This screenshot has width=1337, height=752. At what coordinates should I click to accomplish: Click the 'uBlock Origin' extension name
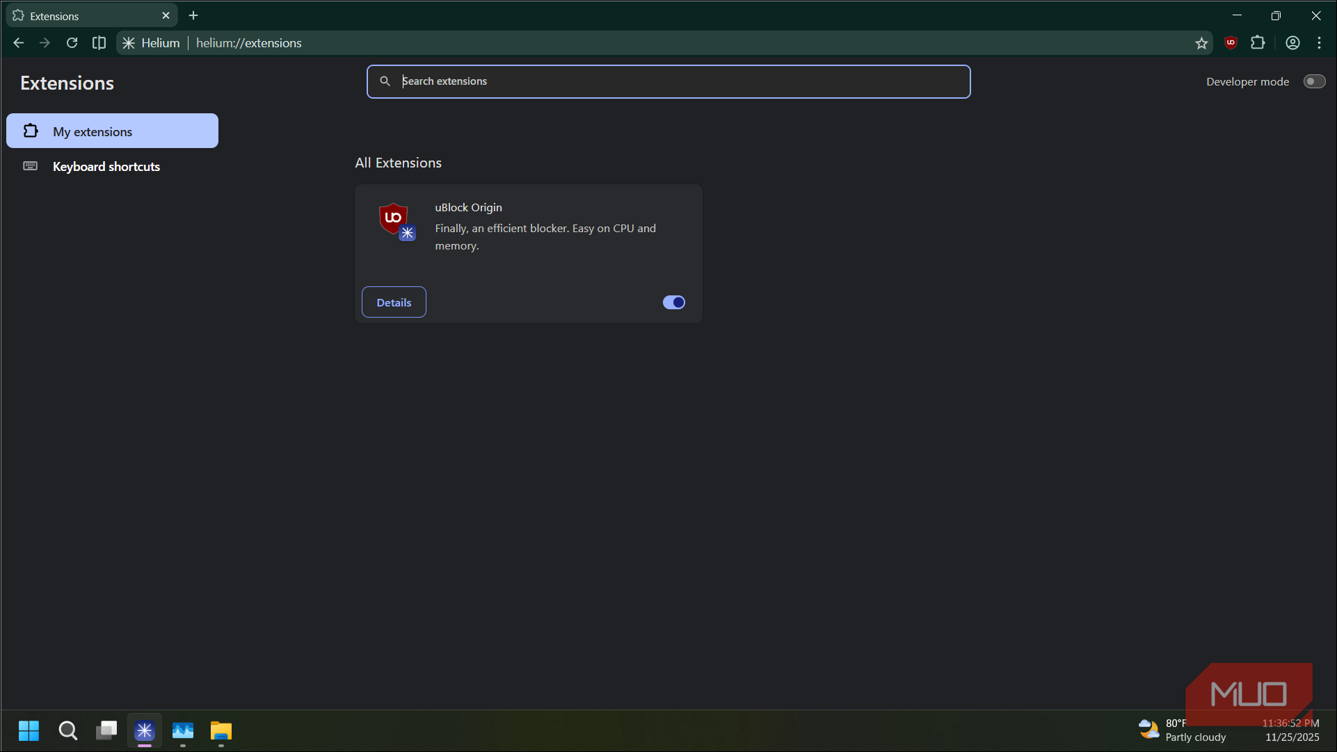tap(468, 207)
